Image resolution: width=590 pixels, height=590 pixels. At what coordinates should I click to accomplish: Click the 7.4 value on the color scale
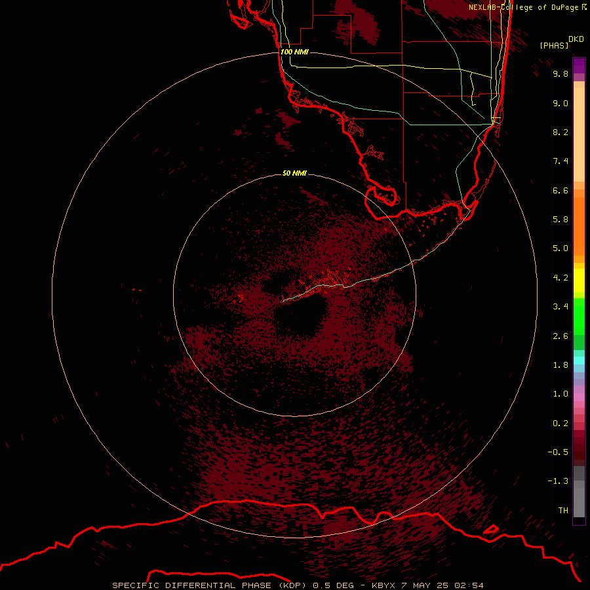point(560,161)
